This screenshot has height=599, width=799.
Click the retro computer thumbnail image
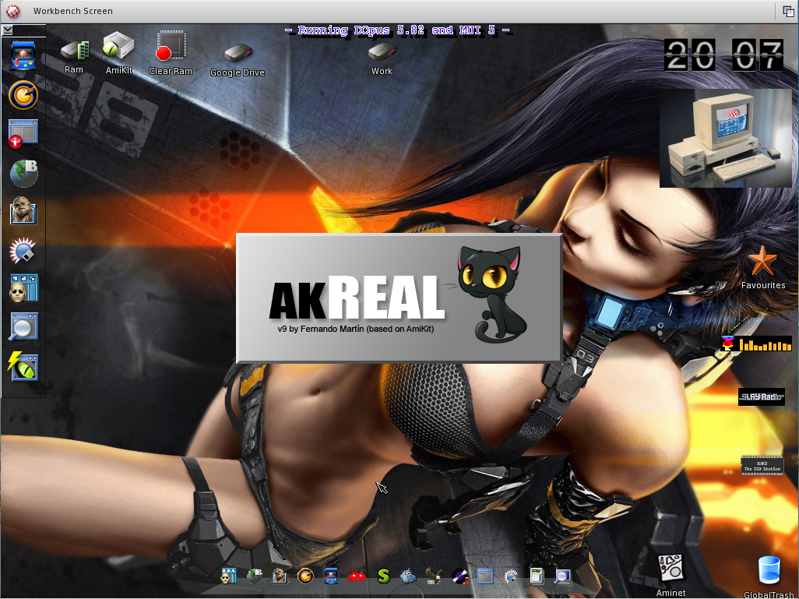coord(726,138)
